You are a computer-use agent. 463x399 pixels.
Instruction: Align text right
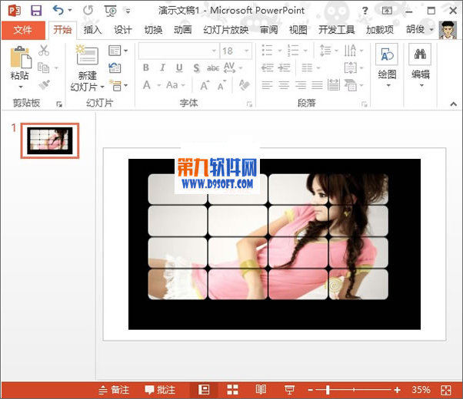click(x=301, y=85)
